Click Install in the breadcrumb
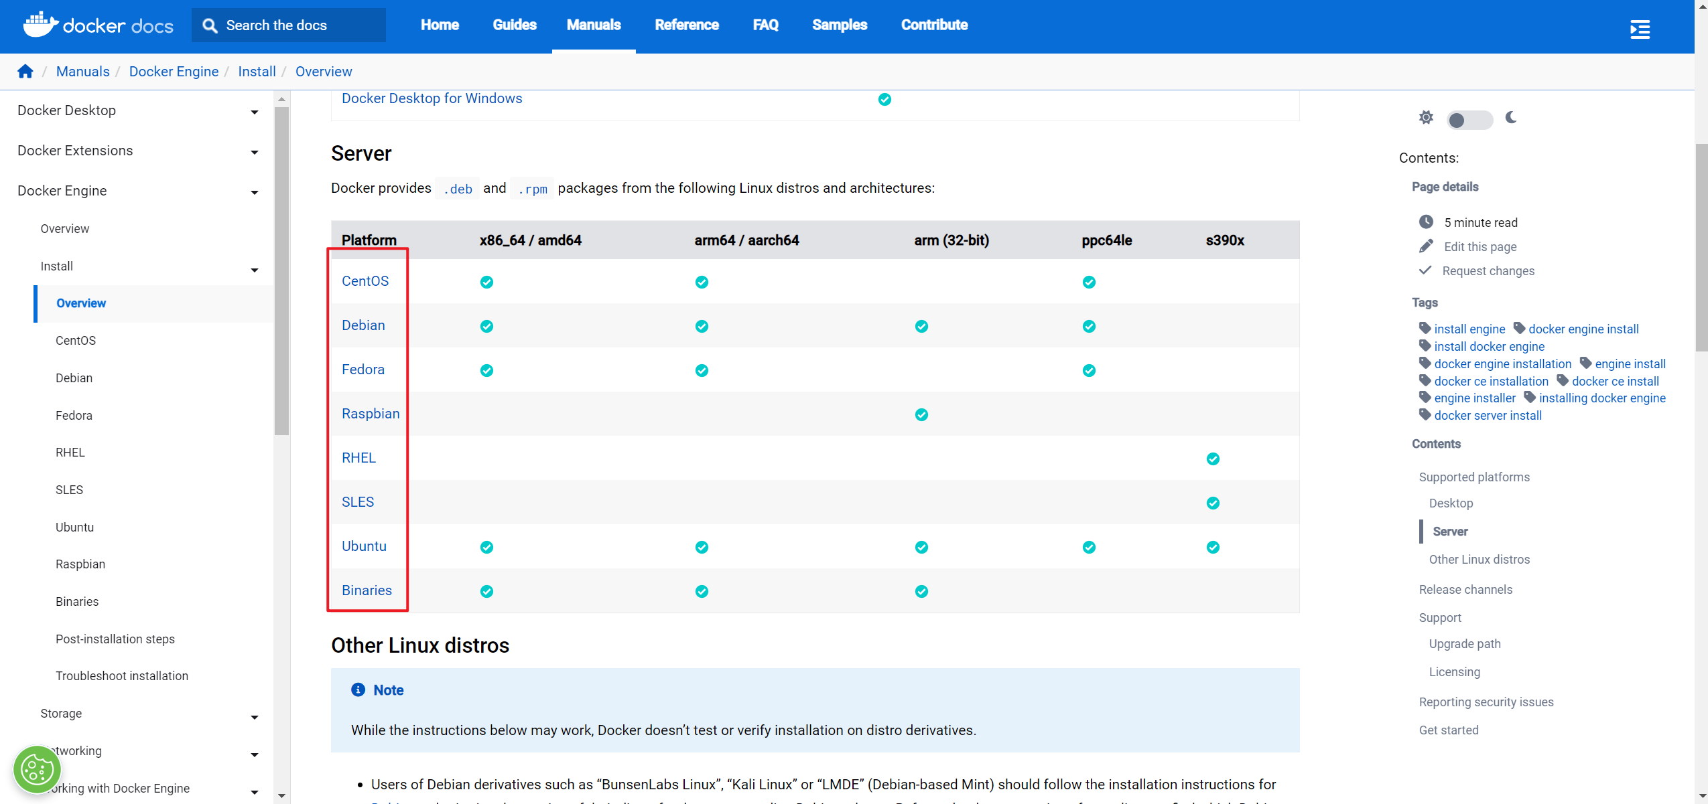 point(257,72)
